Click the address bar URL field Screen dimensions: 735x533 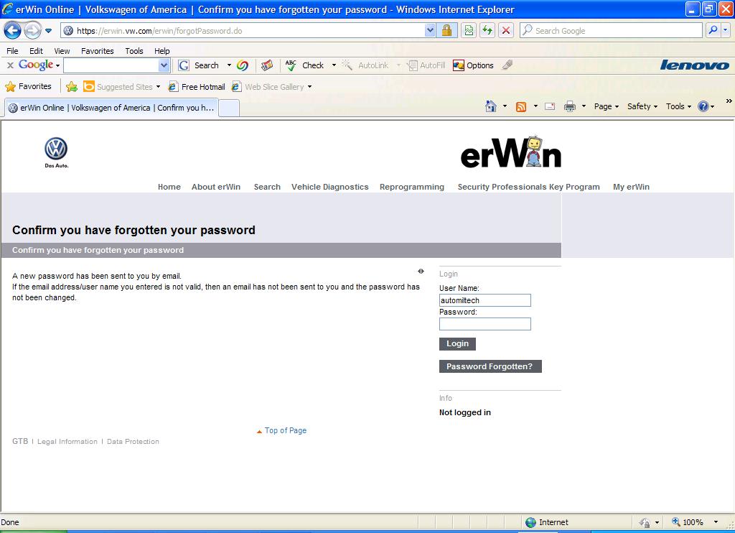243,31
